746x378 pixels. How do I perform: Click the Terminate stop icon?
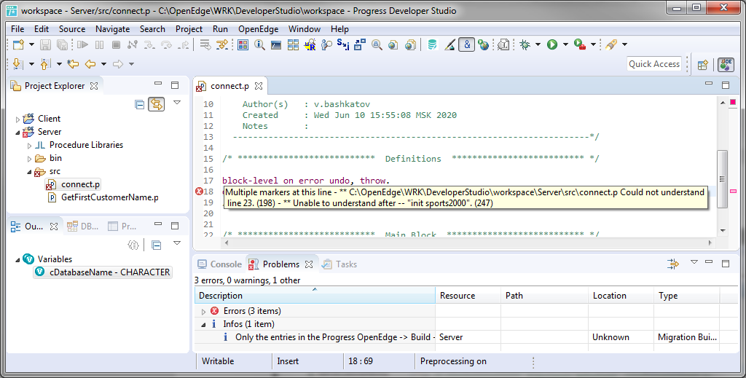point(116,44)
